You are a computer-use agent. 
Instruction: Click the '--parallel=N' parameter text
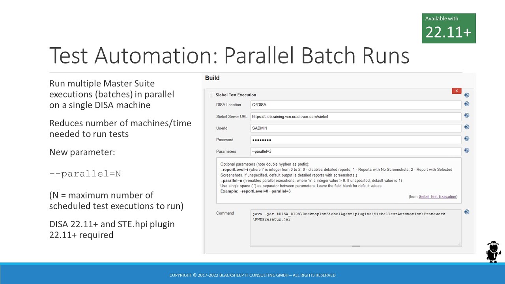point(85,174)
